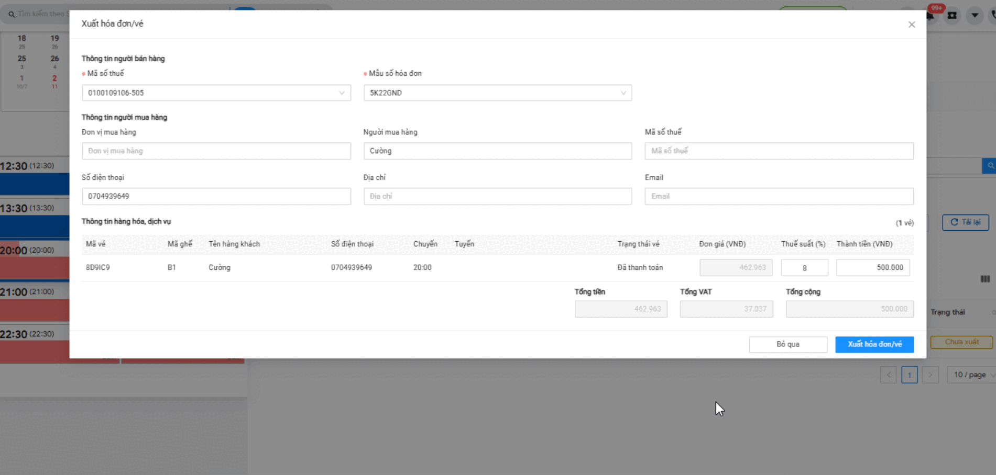
Task: Click the Xuất hóa đơn/vé submit button
Action: click(874, 344)
